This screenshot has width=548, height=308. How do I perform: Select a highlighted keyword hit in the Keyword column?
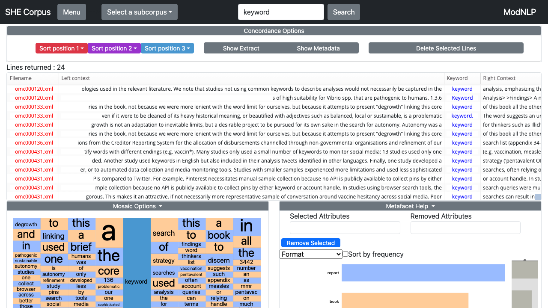click(x=462, y=89)
